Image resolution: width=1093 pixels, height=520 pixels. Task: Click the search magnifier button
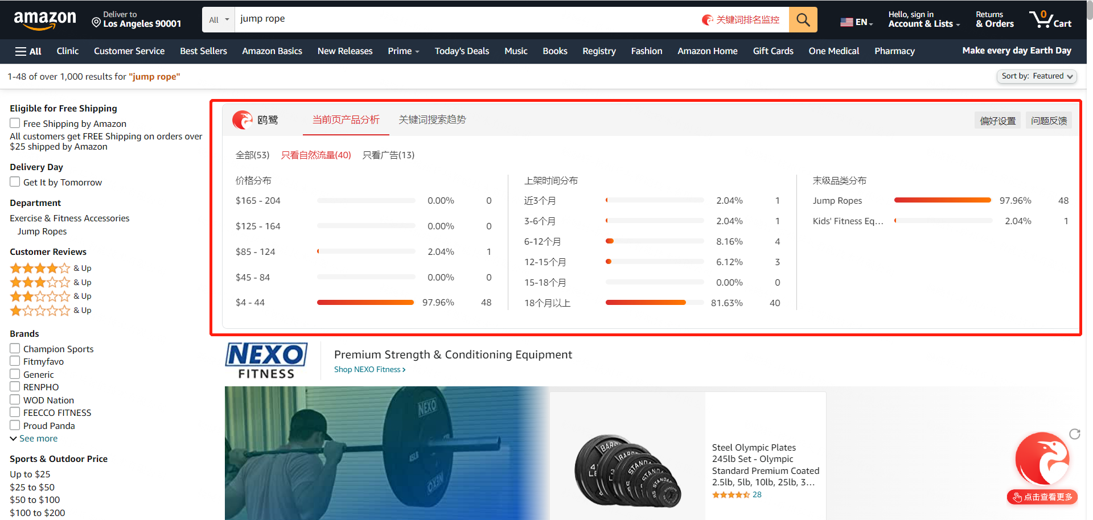click(803, 19)
